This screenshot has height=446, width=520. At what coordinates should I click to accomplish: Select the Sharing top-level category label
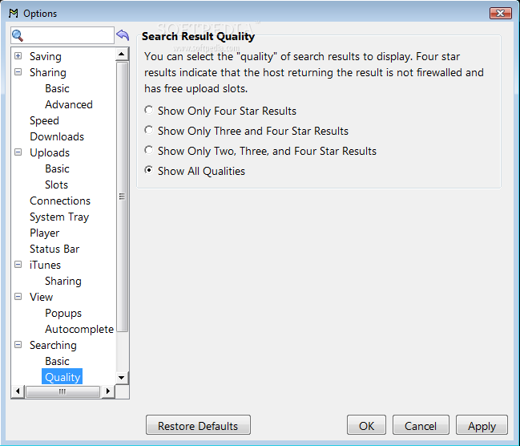[x=48, y=73]
